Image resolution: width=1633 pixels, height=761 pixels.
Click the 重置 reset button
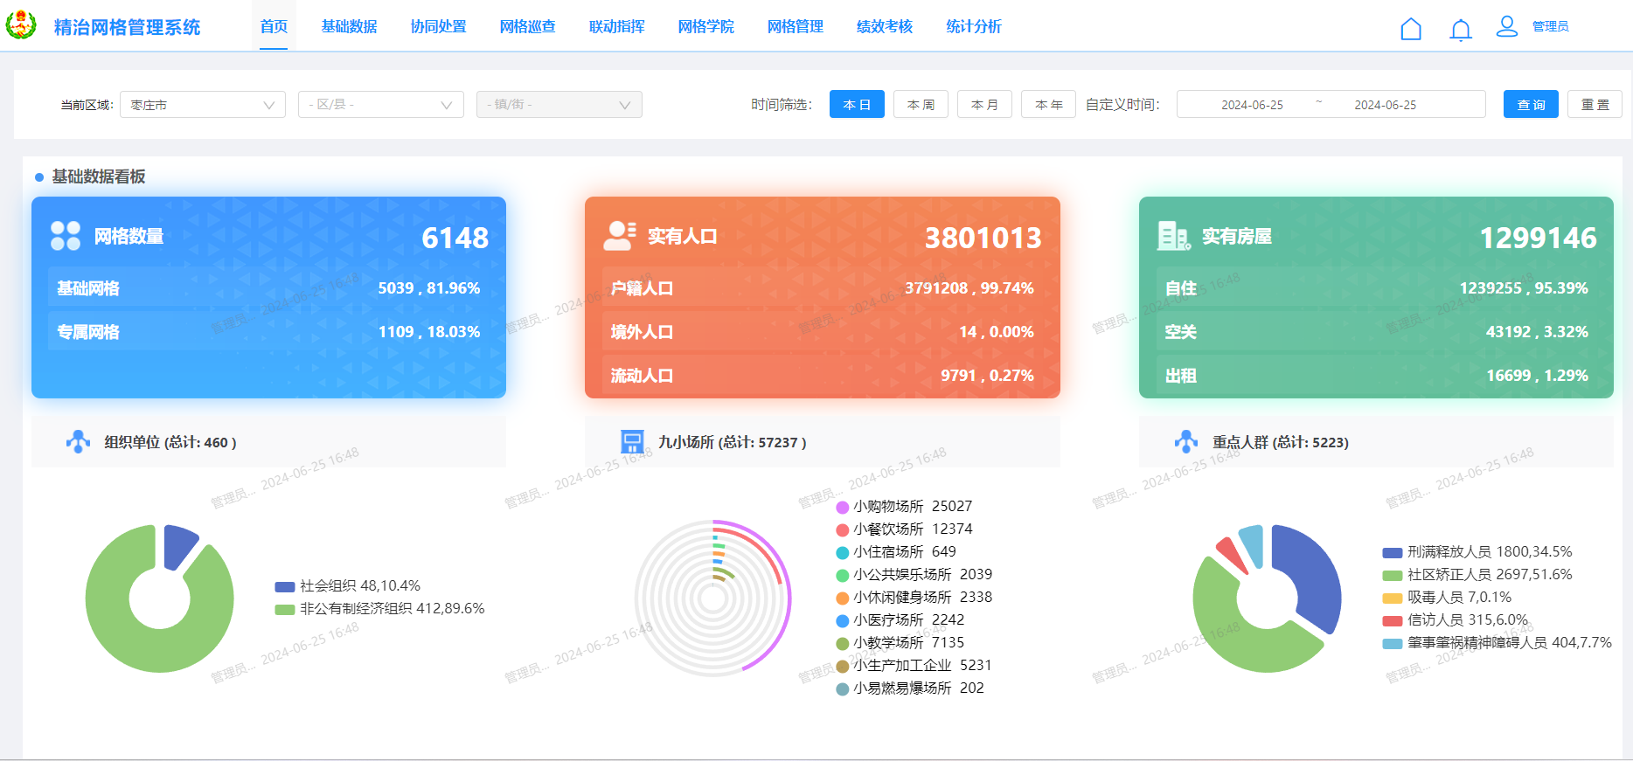(1595, 105)
